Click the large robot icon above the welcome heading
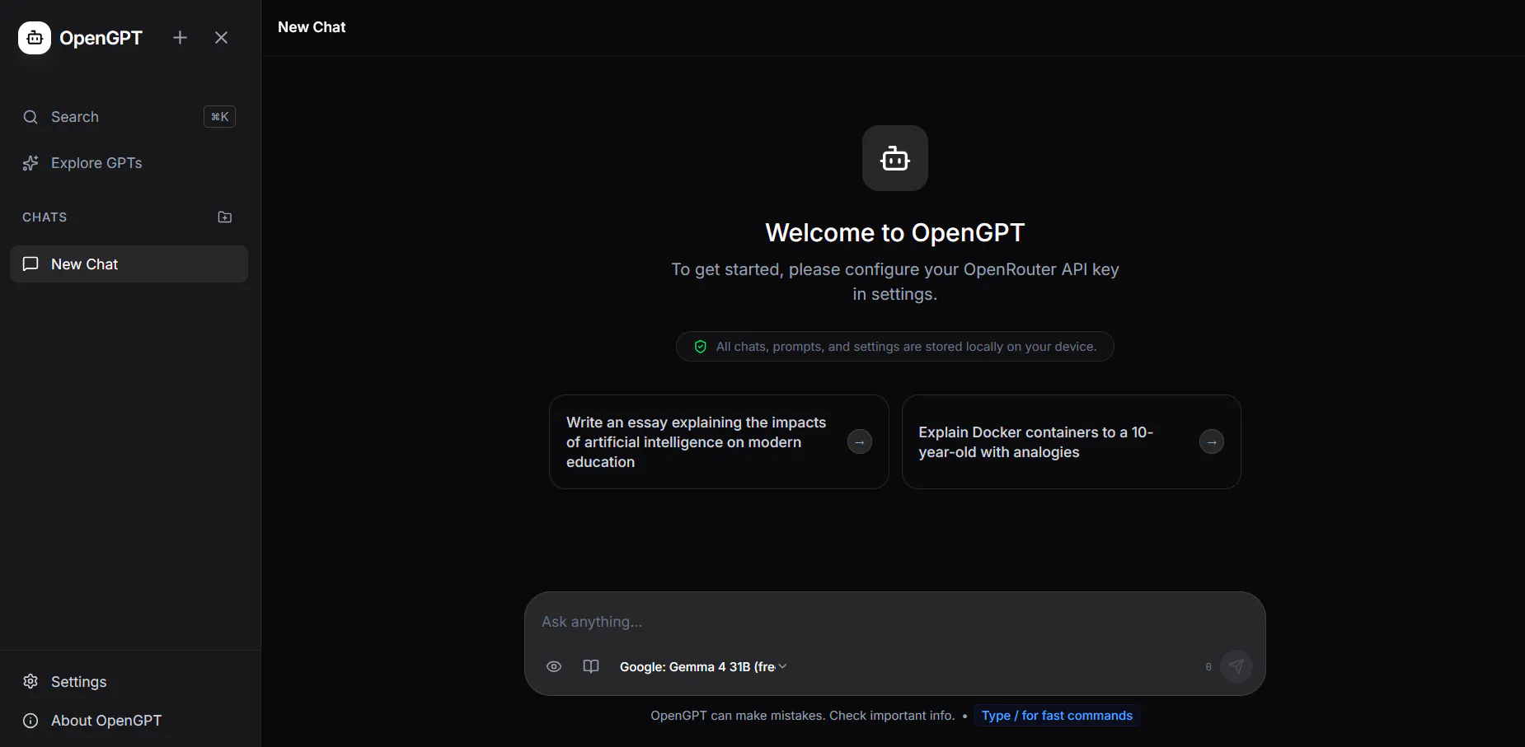Image resolution: width=1525 pixels, height=747 pixels. (895, 158)
